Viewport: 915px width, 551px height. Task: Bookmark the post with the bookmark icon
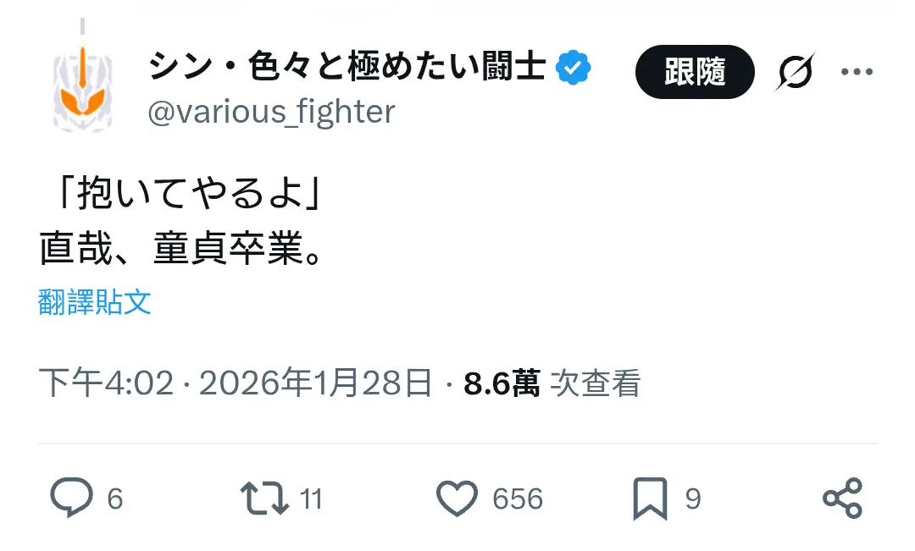(650, 499)
